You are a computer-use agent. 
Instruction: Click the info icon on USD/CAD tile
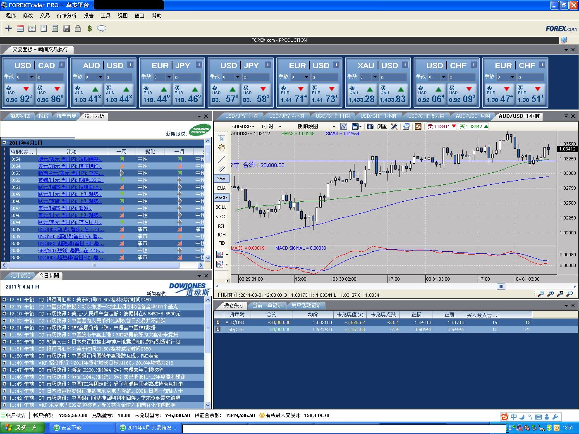pos(62,65)
